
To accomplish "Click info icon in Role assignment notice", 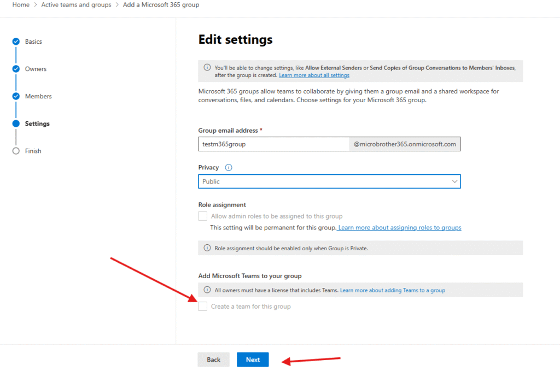I will click(207, 248).
